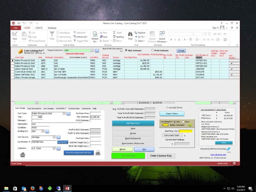Click Print Price Report for this Coin
Image resolution: width=256 pixels, height=192 pixels.
coord(79,153)
